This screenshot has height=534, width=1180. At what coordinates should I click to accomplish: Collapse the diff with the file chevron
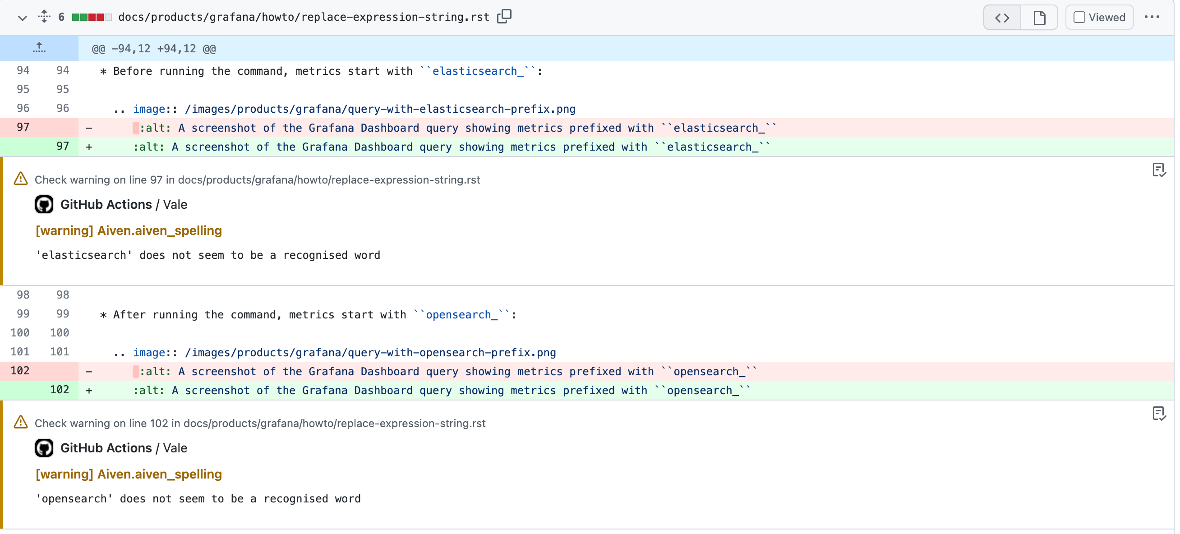tap(22, 18)
